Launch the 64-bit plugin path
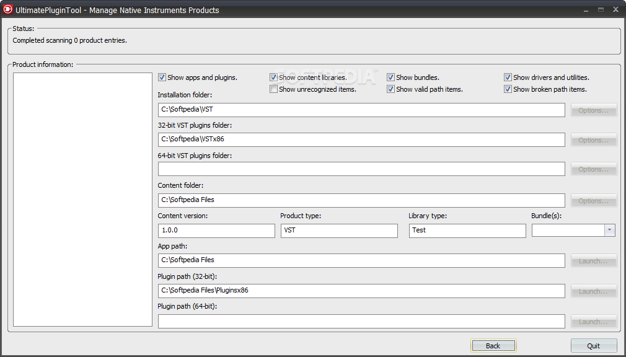626x357 pixels. [x=594, y=322]
